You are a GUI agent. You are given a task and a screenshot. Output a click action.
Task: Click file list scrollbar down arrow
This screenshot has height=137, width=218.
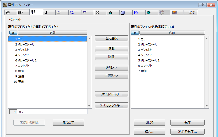207,106
